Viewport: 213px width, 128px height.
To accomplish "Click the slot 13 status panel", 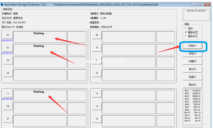I will coord(129,95).
